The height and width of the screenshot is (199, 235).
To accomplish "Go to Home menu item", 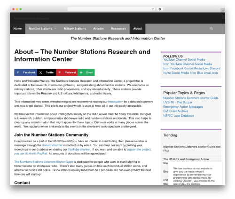I will point(17,29).
